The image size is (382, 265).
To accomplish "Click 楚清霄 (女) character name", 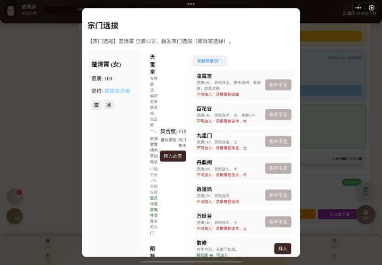I will pos(106,64).
